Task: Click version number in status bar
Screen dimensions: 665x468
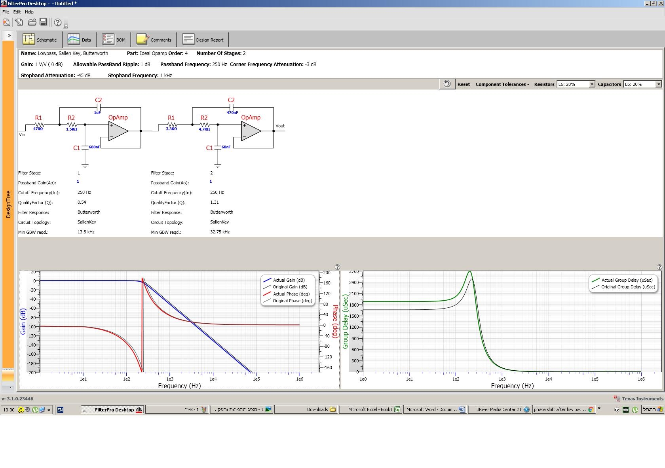Action: (17, 399)
